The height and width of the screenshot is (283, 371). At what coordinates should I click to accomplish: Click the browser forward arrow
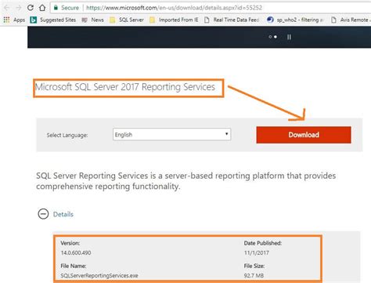pyautogui.click(x=19, y=8)
